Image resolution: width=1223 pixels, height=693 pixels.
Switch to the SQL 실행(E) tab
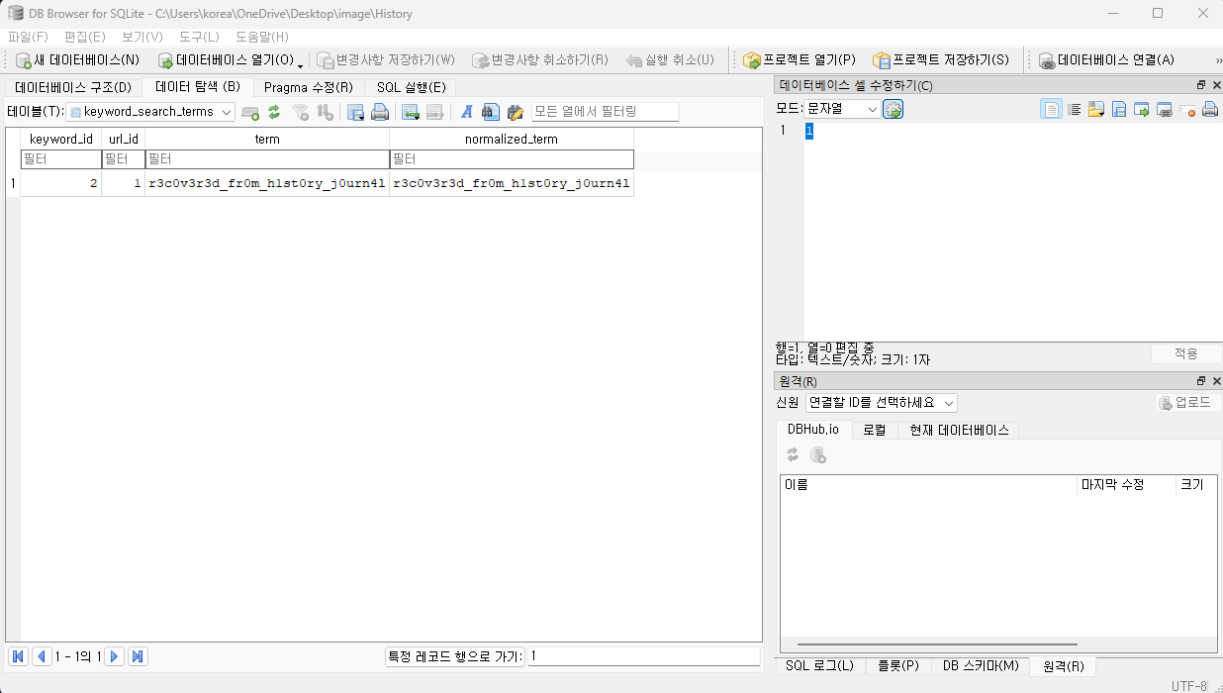pyautogui.click(x=411, y=87)
